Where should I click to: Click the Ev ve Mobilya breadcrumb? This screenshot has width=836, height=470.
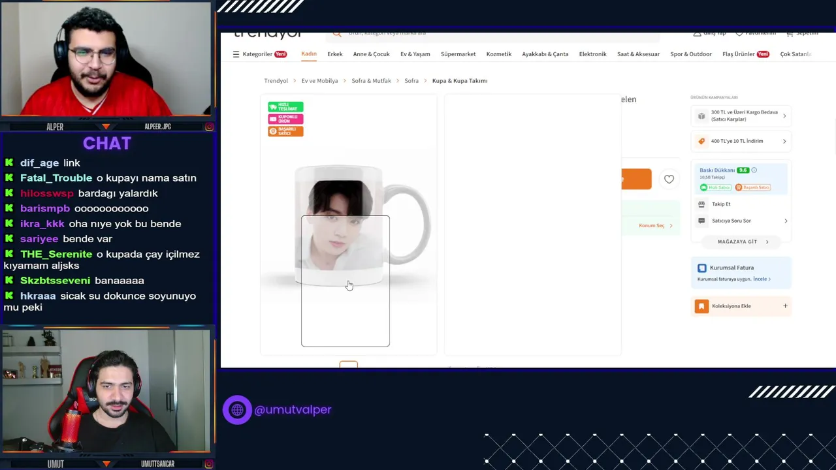pyautogui.click(x=320, y=81)
